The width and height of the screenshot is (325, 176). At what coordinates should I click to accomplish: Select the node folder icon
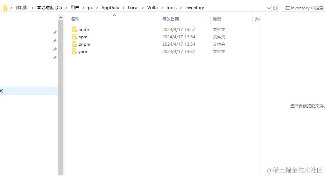tap(74, 29)
